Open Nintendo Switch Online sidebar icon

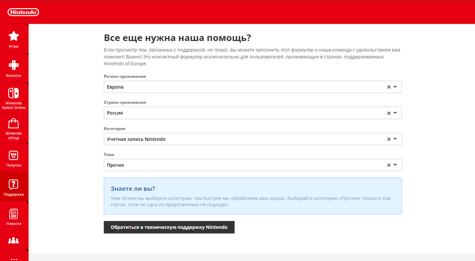tap(14, 93)
